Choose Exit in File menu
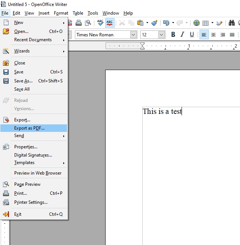This screenshot has height=245, width=240. pyautogui.click(x=34, y=214)
